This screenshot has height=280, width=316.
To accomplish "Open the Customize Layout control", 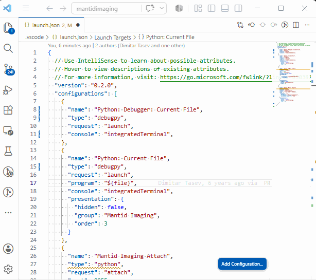I will 198,8.
